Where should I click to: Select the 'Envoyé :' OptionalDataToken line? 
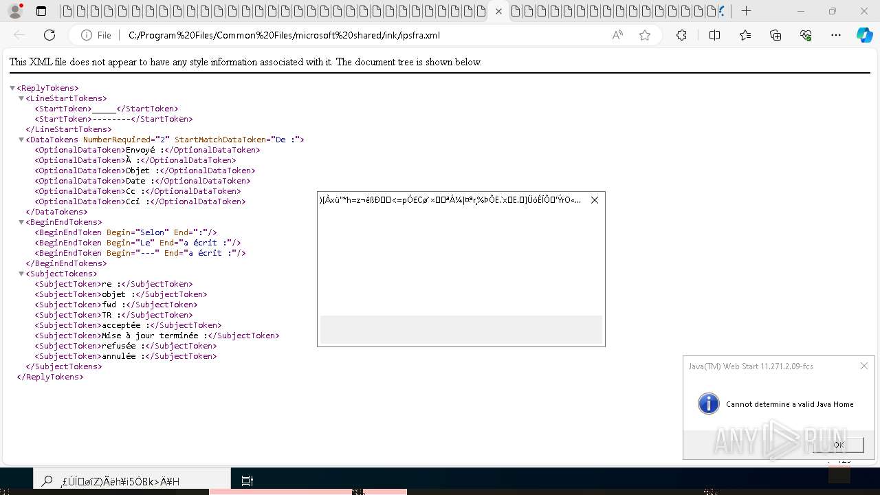[147, 150]
